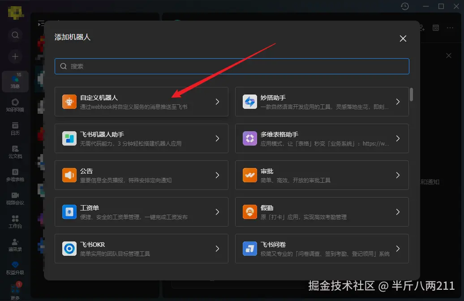Open 知识问答 in the sidebar
Image resolution: width=464 pixels, height=301 pixels.
[x=15, y=105]
